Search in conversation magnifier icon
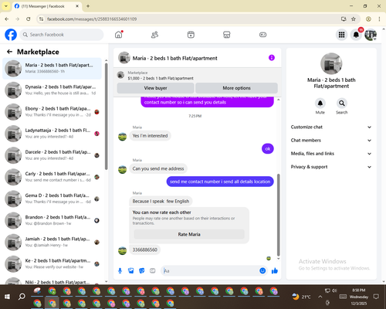 coord(342,104)
